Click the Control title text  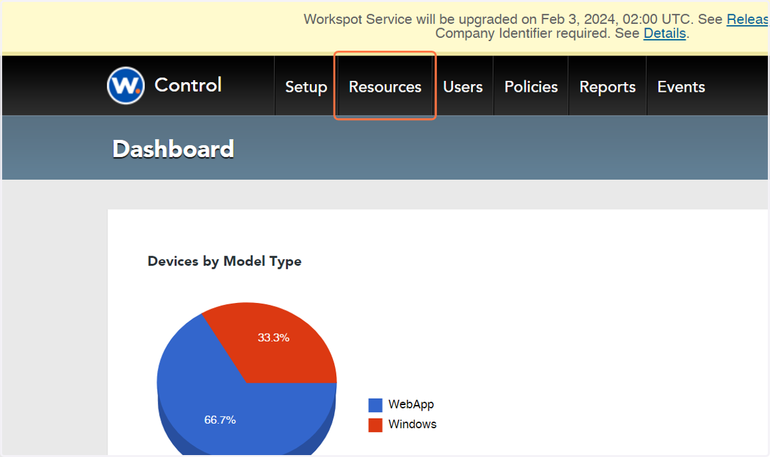point(188,85)
